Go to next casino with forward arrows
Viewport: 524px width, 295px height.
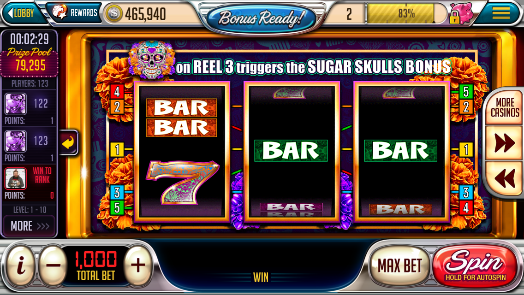pyautogui.click(x=504, y=142)
